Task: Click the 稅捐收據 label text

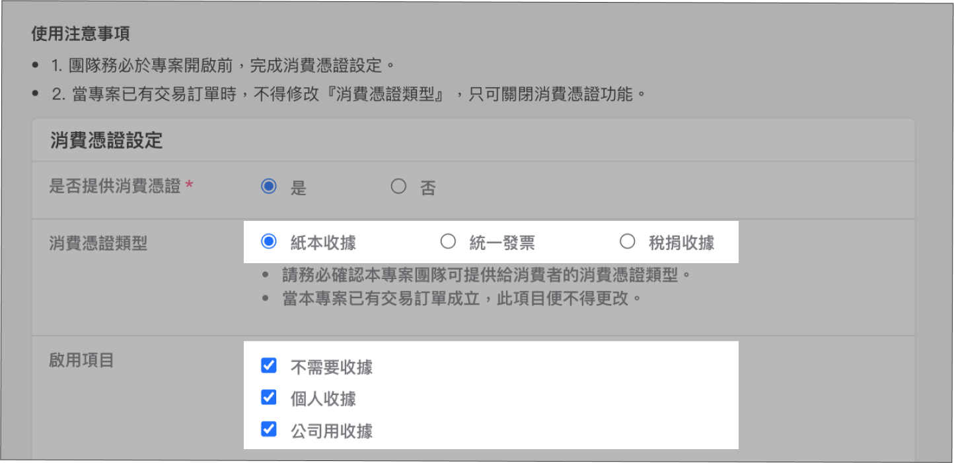Action: point(681,243)
